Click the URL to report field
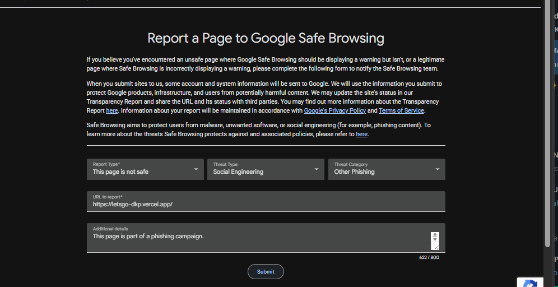The image size is (558, 287). [x=266, y=201]
